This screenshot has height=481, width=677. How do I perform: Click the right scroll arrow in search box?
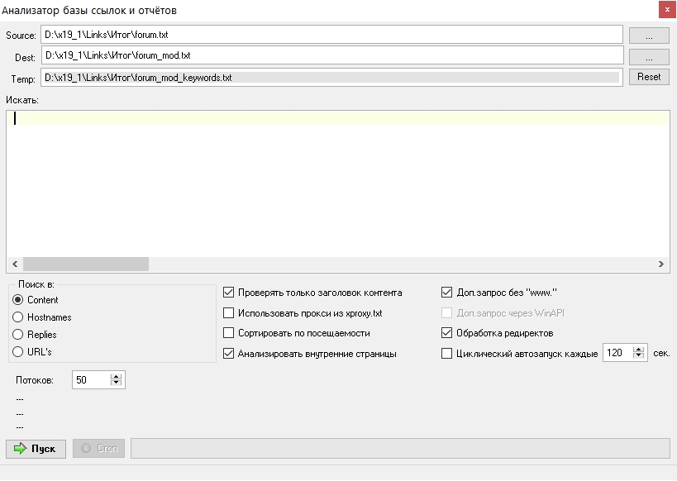661,264
